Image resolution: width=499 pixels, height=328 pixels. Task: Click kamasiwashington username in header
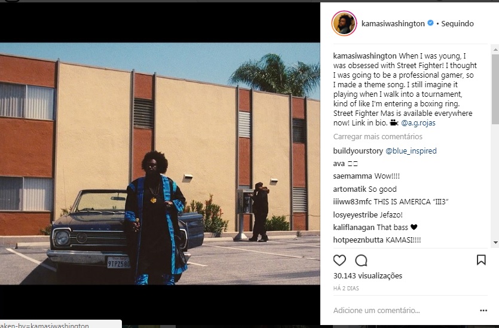[x=393, y=23]
